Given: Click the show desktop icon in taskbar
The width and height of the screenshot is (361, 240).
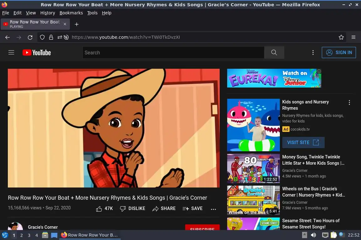Looking at the screenshot, I should coord(54,235).
